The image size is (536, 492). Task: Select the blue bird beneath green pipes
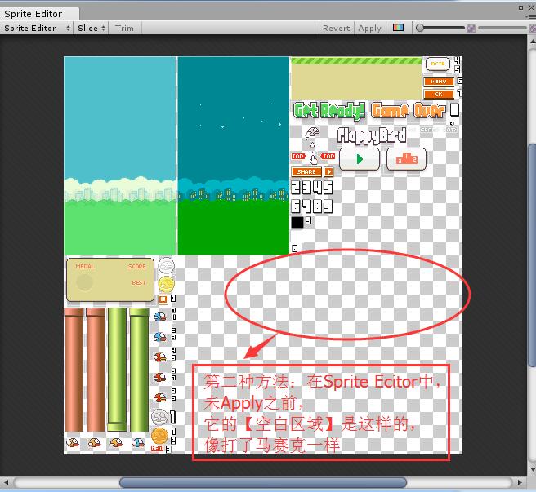[138, 443]
